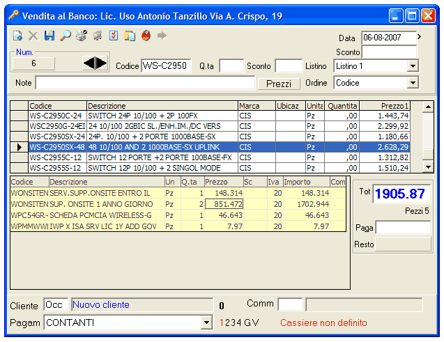Click the 1234 GV label
Screen dimensions: 444x342
239,322
